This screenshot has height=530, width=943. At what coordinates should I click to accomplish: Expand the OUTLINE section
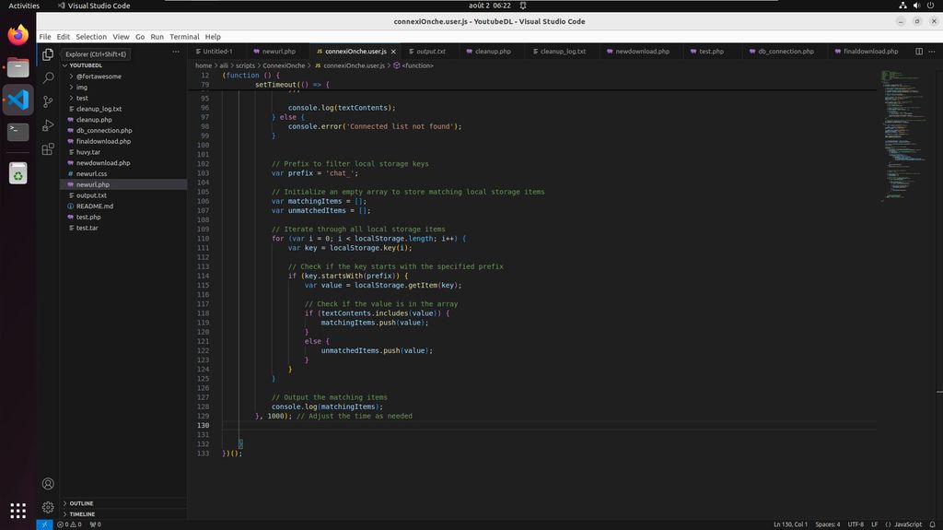coord(81,503)
